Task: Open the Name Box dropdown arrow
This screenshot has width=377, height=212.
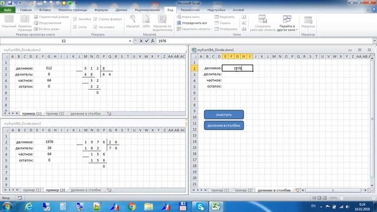Action: pos(130,41)
